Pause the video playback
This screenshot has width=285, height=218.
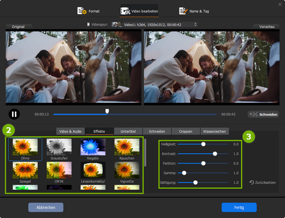(14, 114)
